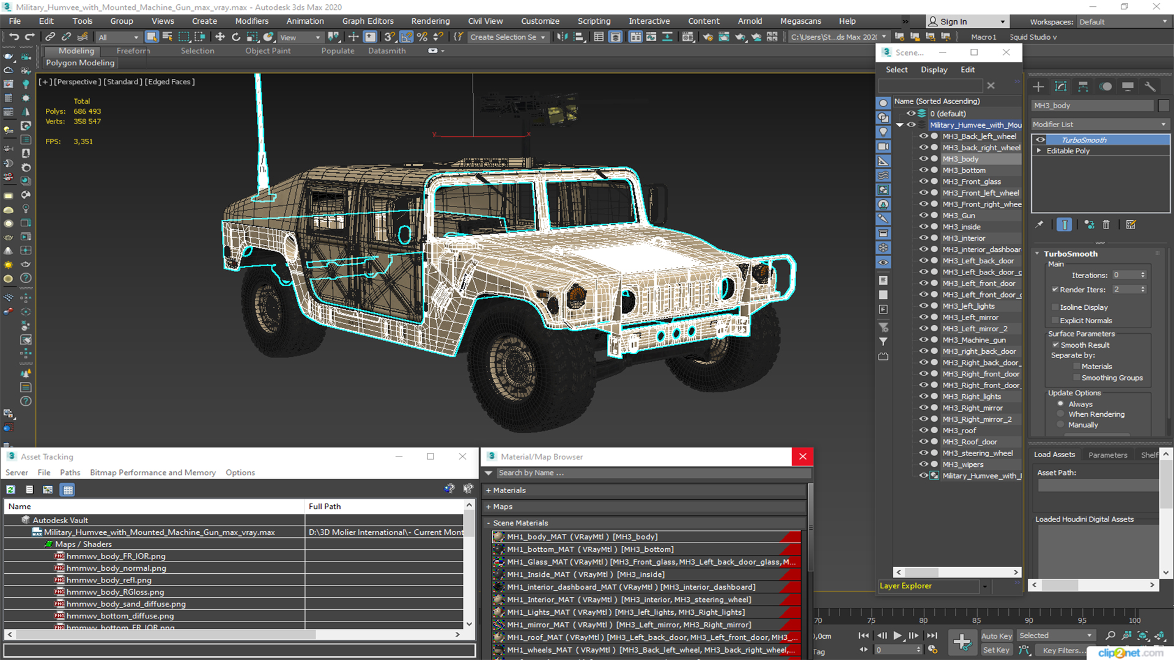Click the Redo arrow icon
Screen dimensions: 1174x660
[29, 37]
